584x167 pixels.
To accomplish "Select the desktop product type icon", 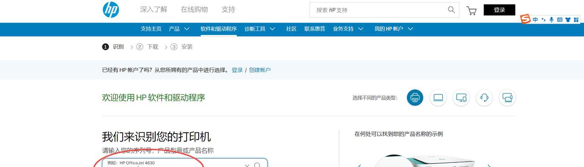I will (x=461, y=98).
